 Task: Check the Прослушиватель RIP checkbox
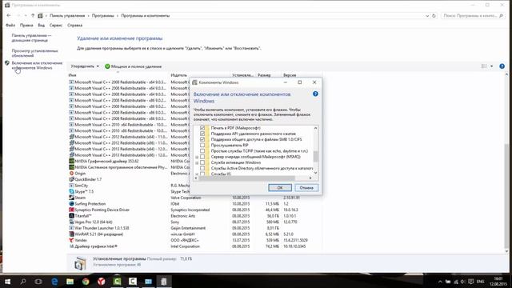pyautogui.click(x=202, y=146)
